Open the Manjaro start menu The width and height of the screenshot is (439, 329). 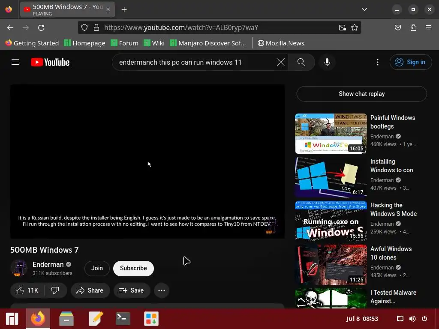tap(12, 319)
